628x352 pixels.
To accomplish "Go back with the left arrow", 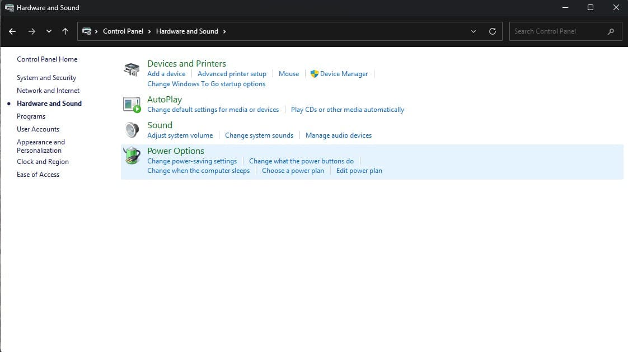I will click(x=12, y=31).
